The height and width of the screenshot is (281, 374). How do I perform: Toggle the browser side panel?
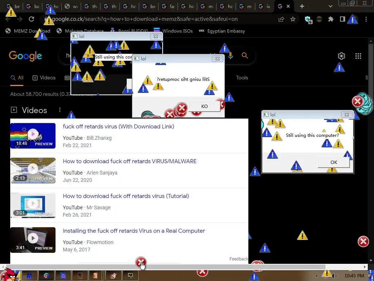pyautogui.click(x=343, y=19)
